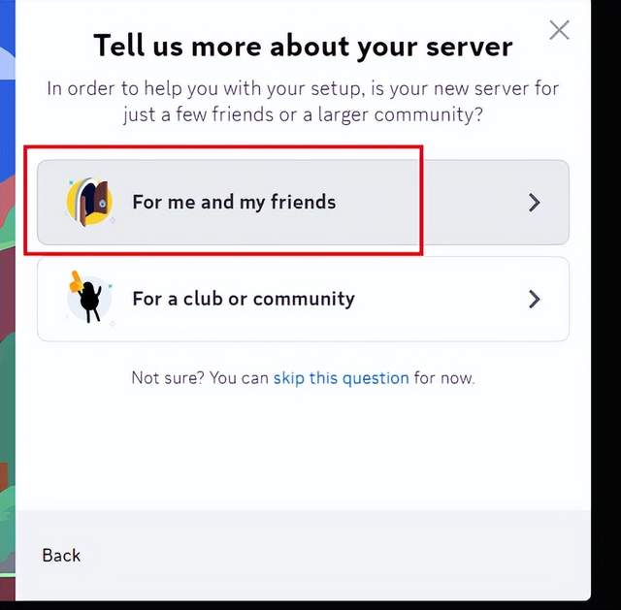Click the 'Not sure? You can' text
The image size is (621, 610).
(200, 377)
